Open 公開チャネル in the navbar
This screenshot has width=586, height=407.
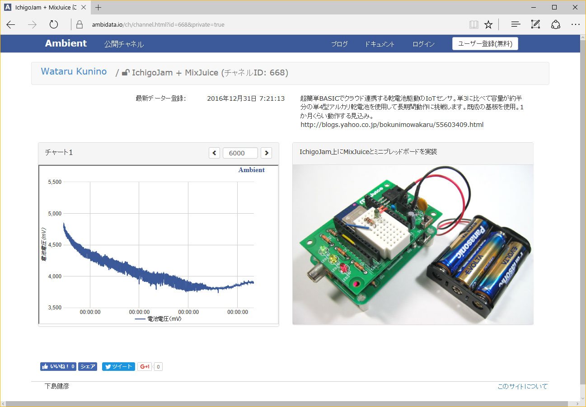click(124, 44)
